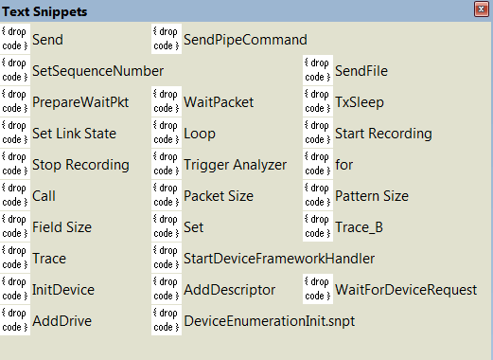Image resolution: width=493 pixels, height=360 pixels.
Task: Close the Text Snippets panel
Action: pyautogui.click(x=482, y=9)
